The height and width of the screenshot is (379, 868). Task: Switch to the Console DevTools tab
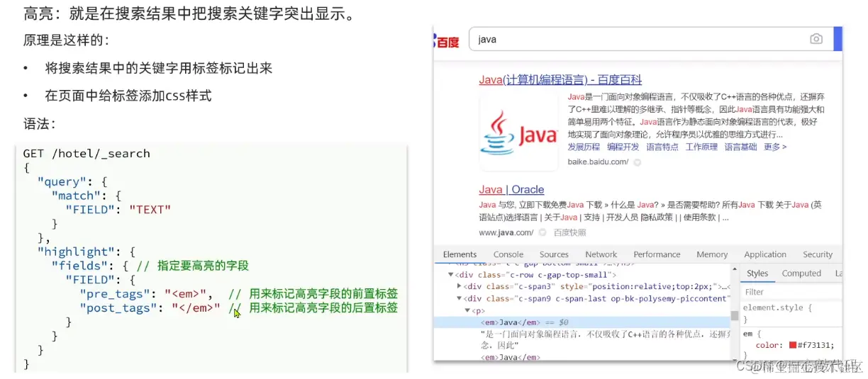pyautogui.click(x=508, y=254)
